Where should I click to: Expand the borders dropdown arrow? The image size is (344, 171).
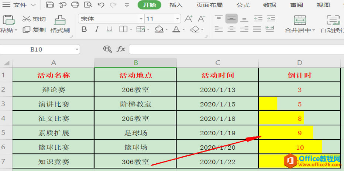point(131,29)
